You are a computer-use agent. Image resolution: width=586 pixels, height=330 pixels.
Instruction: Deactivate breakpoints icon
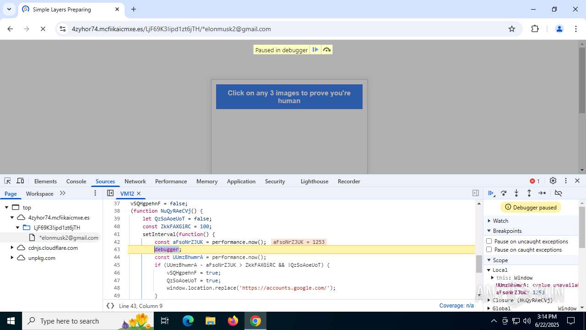pyautogui.click(x=558, y=193)
